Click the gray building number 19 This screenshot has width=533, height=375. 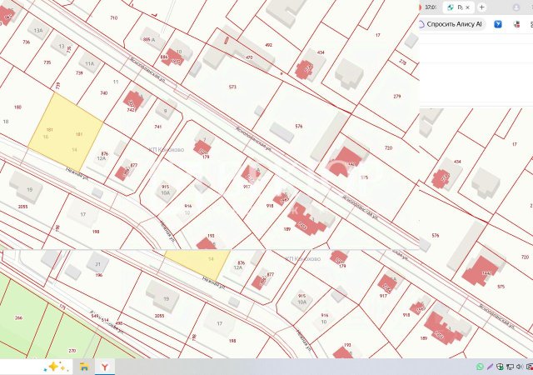[x=27, y=187]
